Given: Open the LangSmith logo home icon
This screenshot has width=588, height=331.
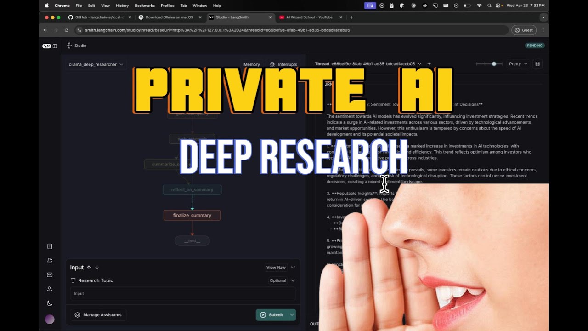Looking at the screenshot, I should (x=46, y=46).
